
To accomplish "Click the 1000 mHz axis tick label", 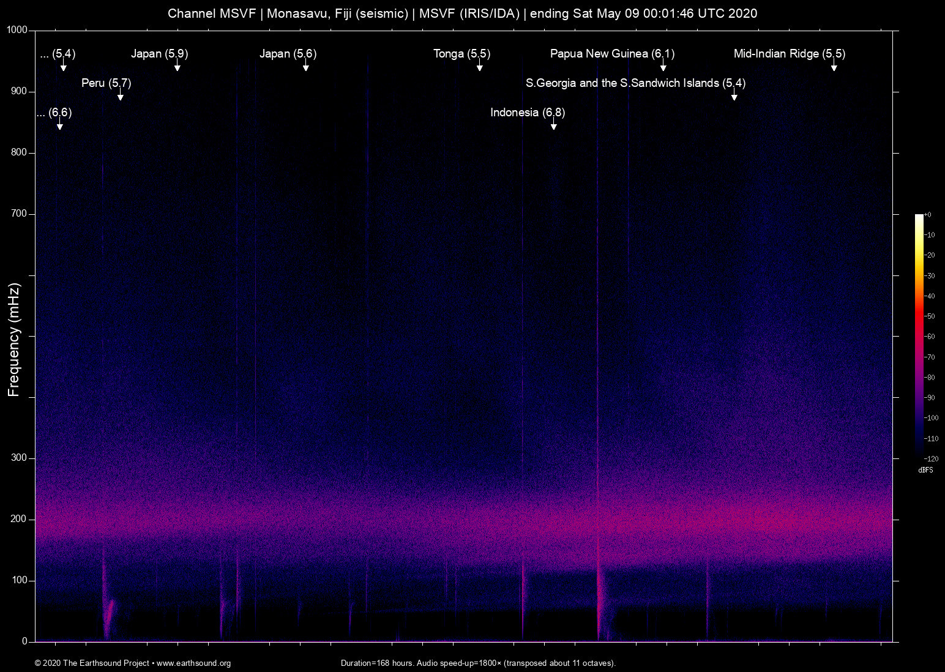I will 17,30.
